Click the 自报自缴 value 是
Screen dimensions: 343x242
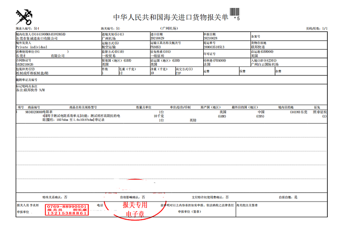click(x=295, y=197)
